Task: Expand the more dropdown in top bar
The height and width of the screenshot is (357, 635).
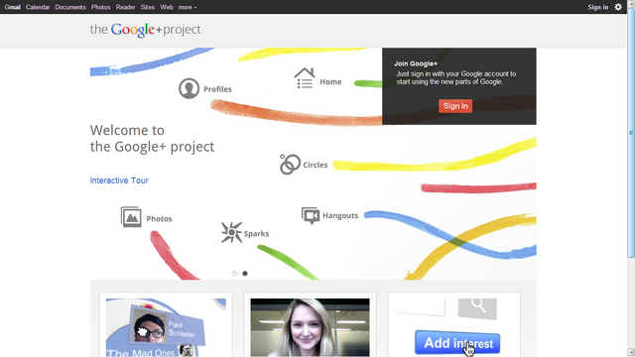Action: [x=188, y=7]
